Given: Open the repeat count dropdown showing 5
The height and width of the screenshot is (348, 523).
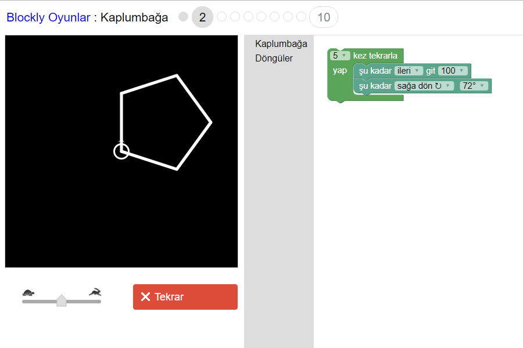Looking at the screenshot, I should coord(339,56).
